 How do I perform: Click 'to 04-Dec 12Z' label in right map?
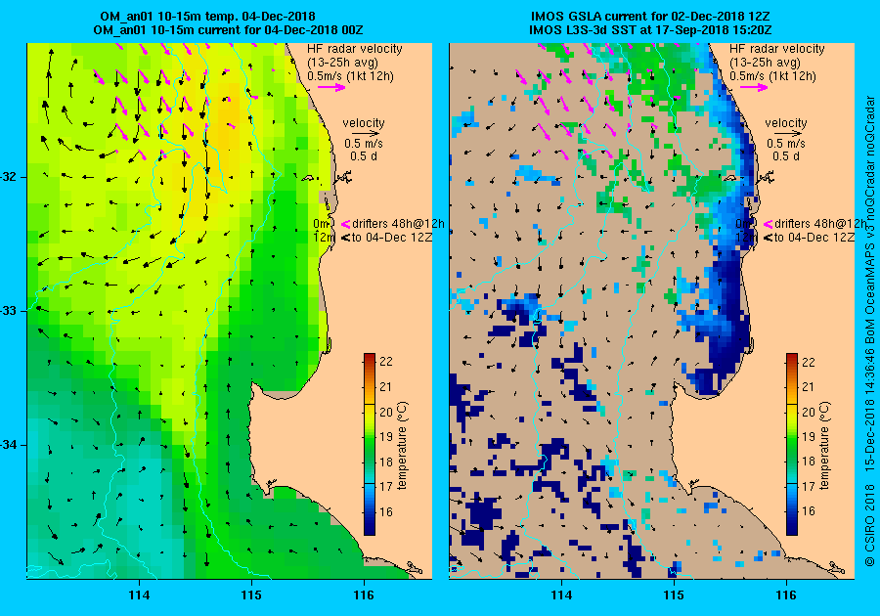tap(814, 238)
